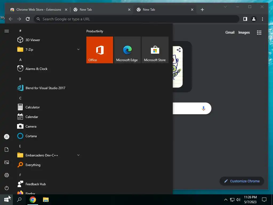Start voice search with the microphone
The height and width of the screenshot is (205, 273).
(x=203, y=108)
